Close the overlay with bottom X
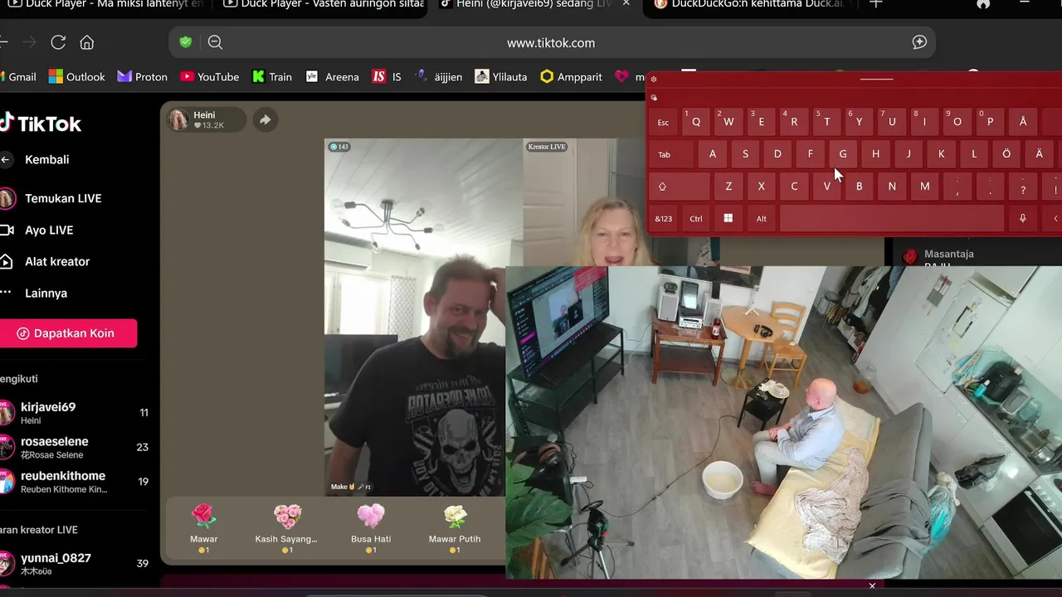The image size is (1062, 597). pyautogui.click(x=872, y=585)
